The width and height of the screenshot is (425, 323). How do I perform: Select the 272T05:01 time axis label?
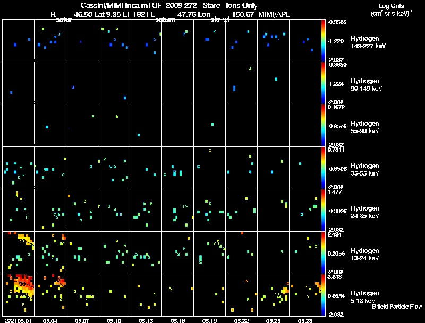click(18, 320)
